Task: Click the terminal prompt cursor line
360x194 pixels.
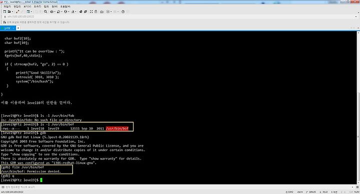Action: (21, 180)
